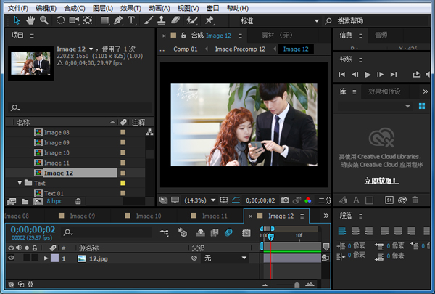Image resolution: width=435 pixels, height=294 pixels.
Task: Click the timeline zoom slider handle
Action: coord(297,285)
